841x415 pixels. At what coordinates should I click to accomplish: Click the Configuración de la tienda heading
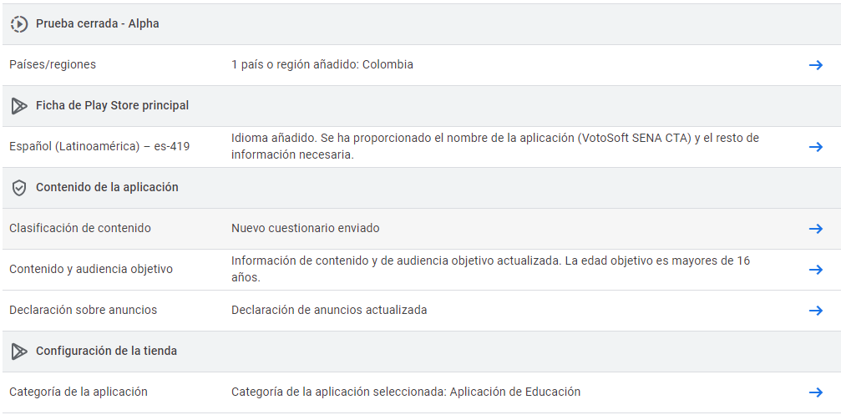106,352
